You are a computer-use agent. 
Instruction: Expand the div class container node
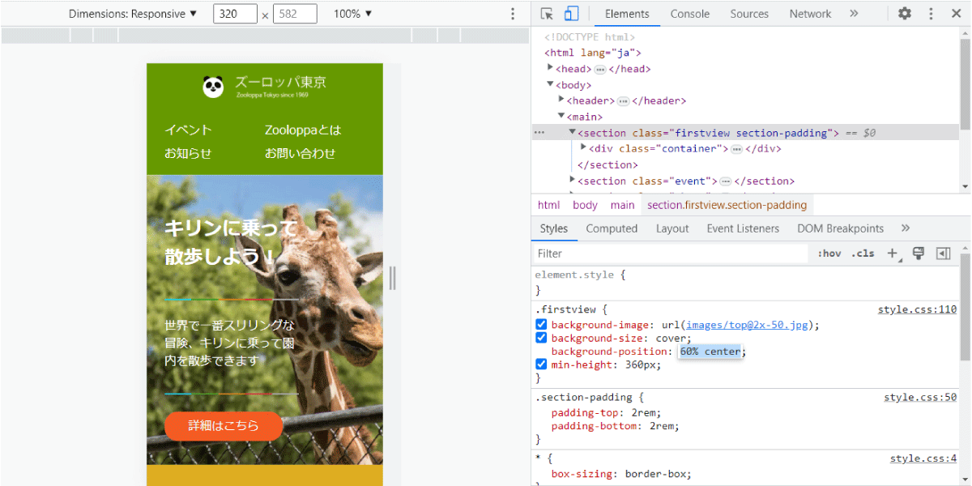583,147
